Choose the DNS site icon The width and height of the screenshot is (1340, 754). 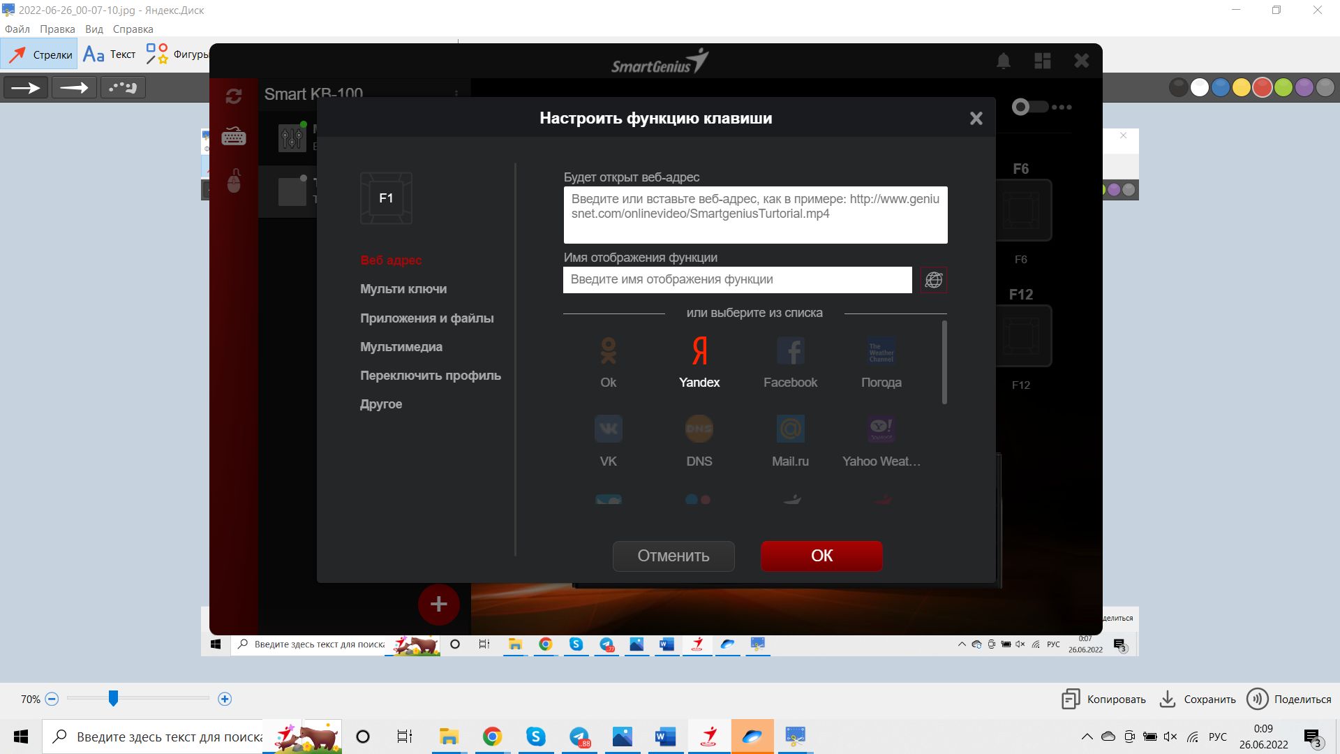(699, 429)
